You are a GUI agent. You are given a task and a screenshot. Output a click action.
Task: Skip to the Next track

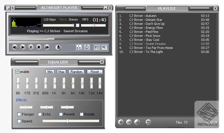(47, 47)
